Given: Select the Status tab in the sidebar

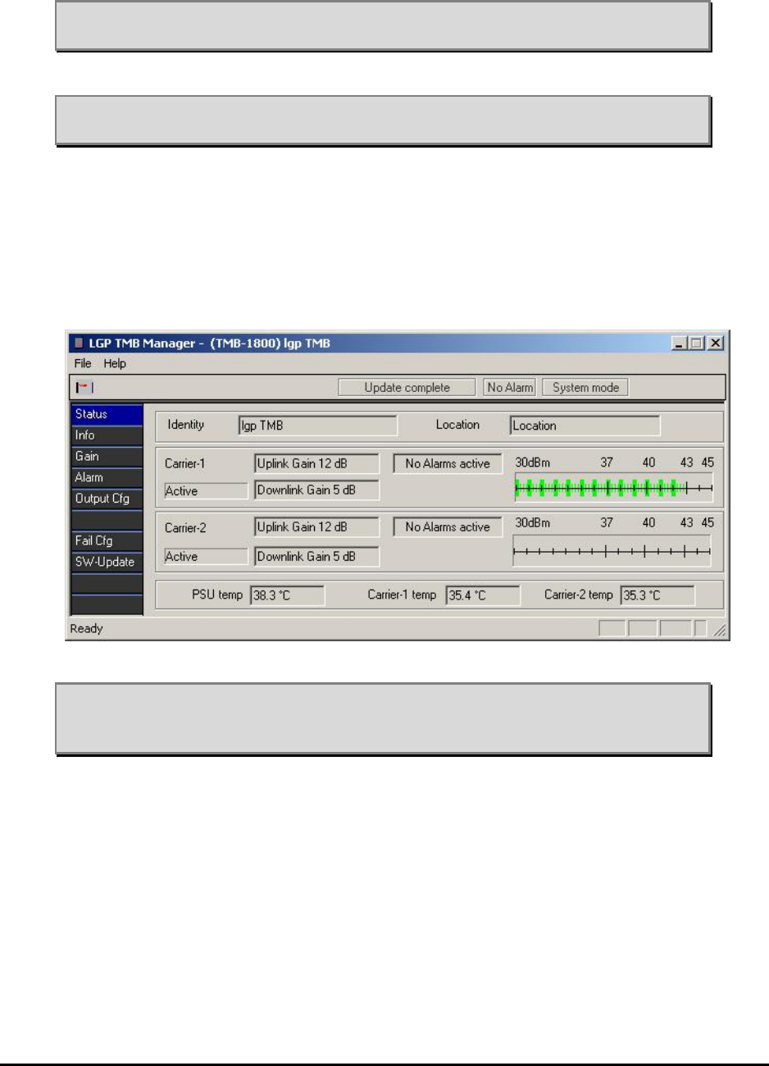Looking at the screenshot, I should click(107, 414).
